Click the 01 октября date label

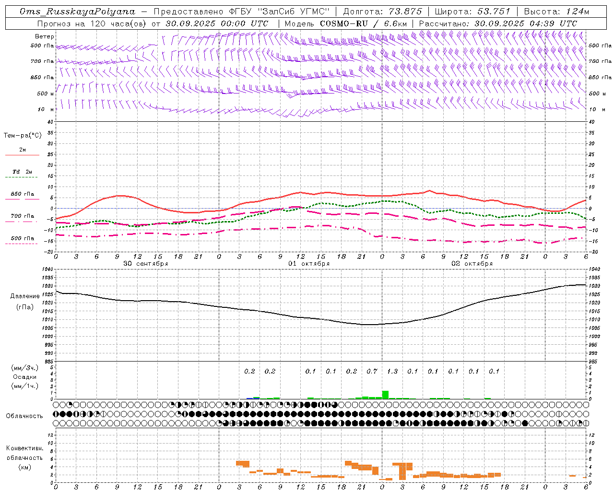coord(309,264)
